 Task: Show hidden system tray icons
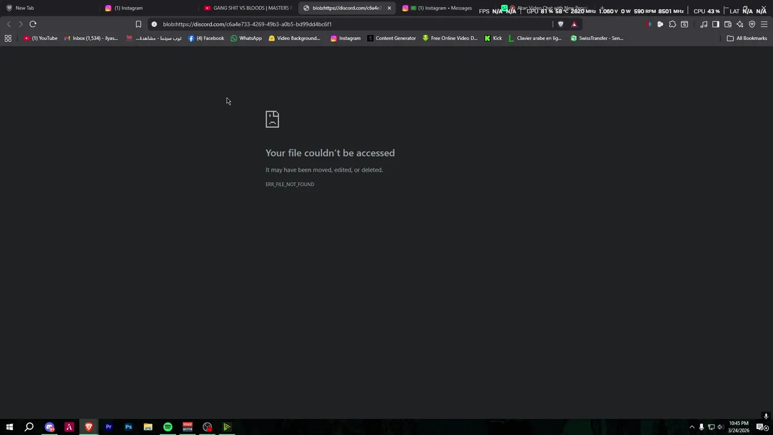click(692, 427)
